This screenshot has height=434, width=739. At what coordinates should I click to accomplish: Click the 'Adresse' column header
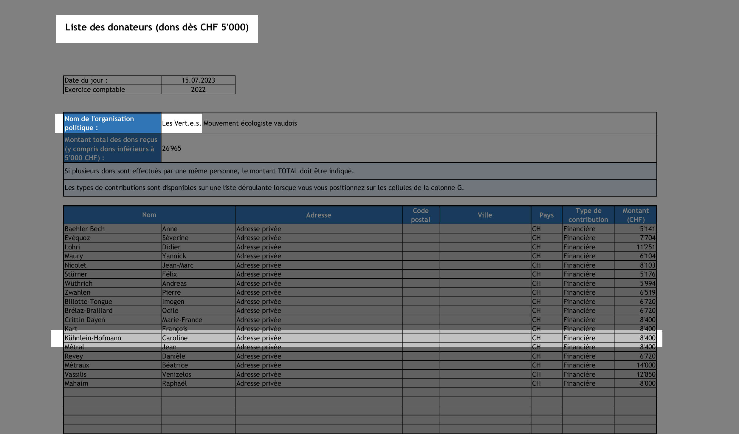coord(319,215)
